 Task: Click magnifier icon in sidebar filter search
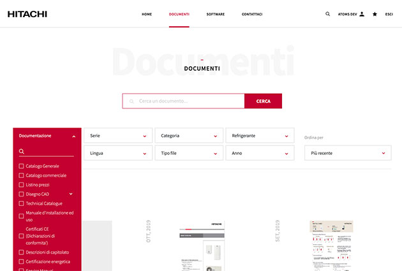coord(22,152)
